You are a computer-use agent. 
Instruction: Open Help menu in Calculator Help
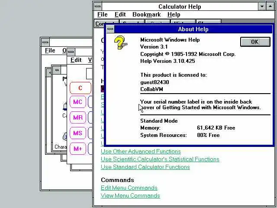[x=174, y=14]
